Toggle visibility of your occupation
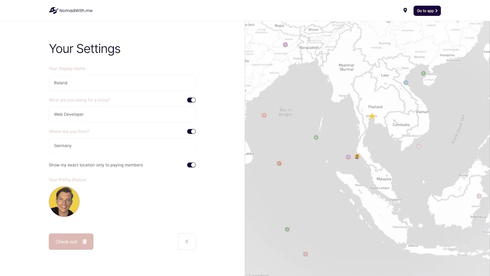The image size is (490, 276). point(191,100)
